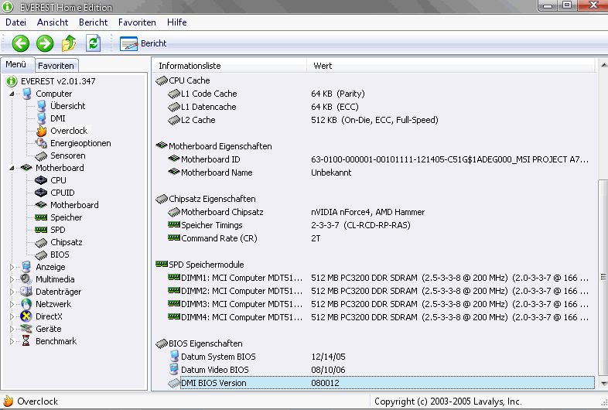
Task: Select the Overclock flame icon in the tree
Action: point(41,131)
